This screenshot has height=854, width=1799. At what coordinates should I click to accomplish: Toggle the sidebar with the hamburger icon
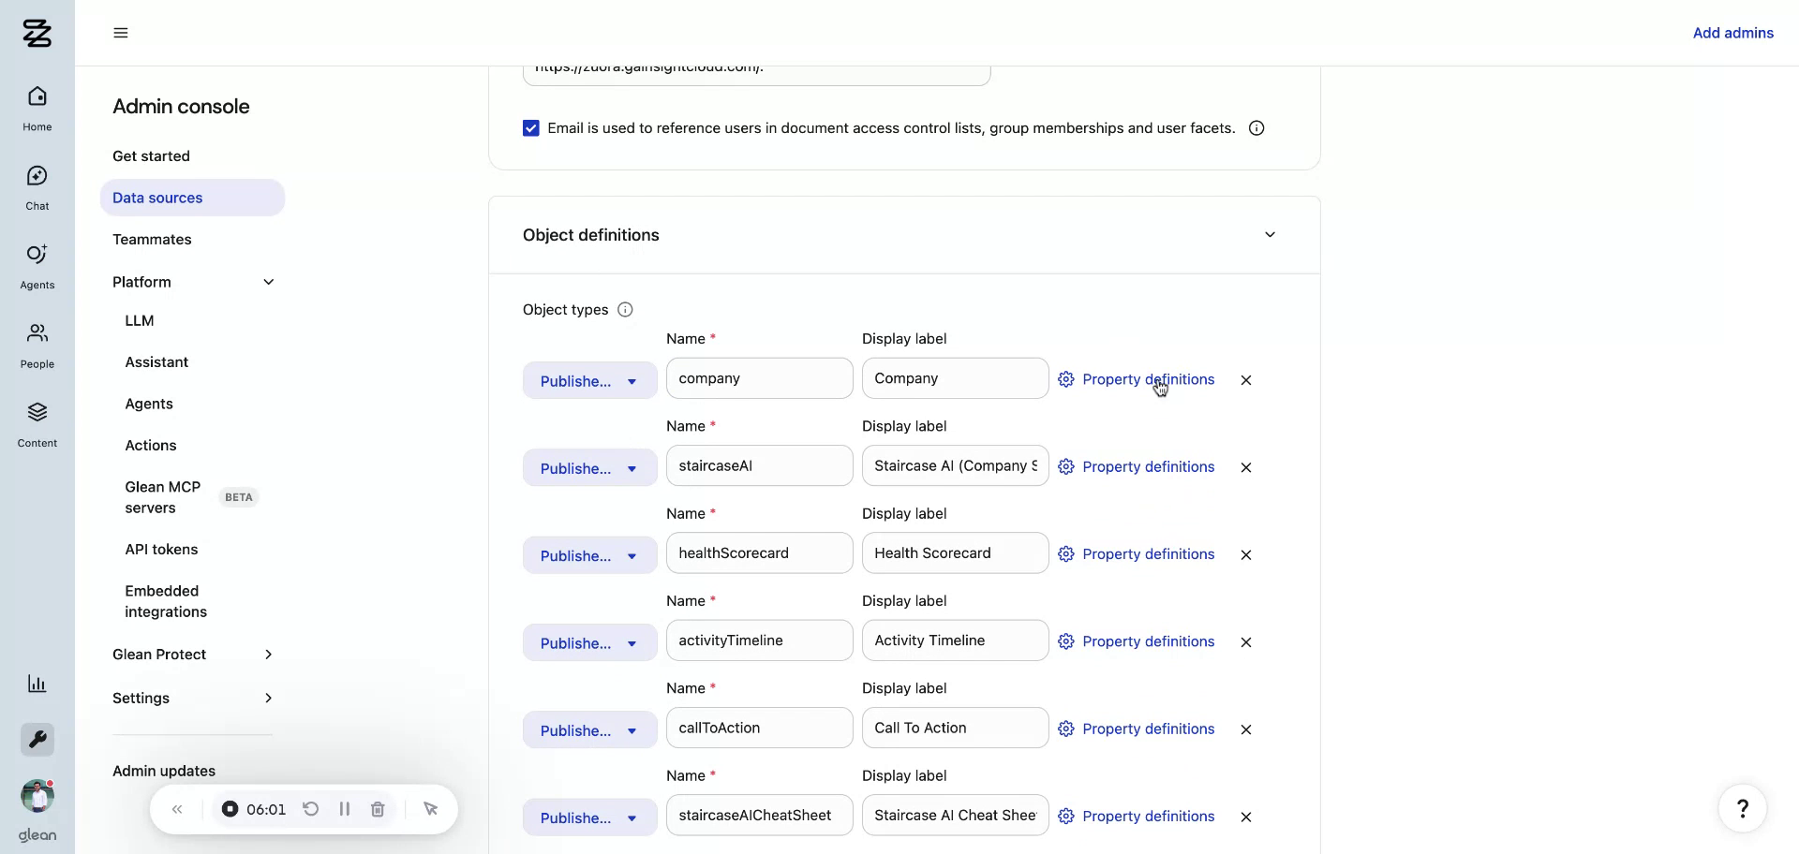[120, 33]
